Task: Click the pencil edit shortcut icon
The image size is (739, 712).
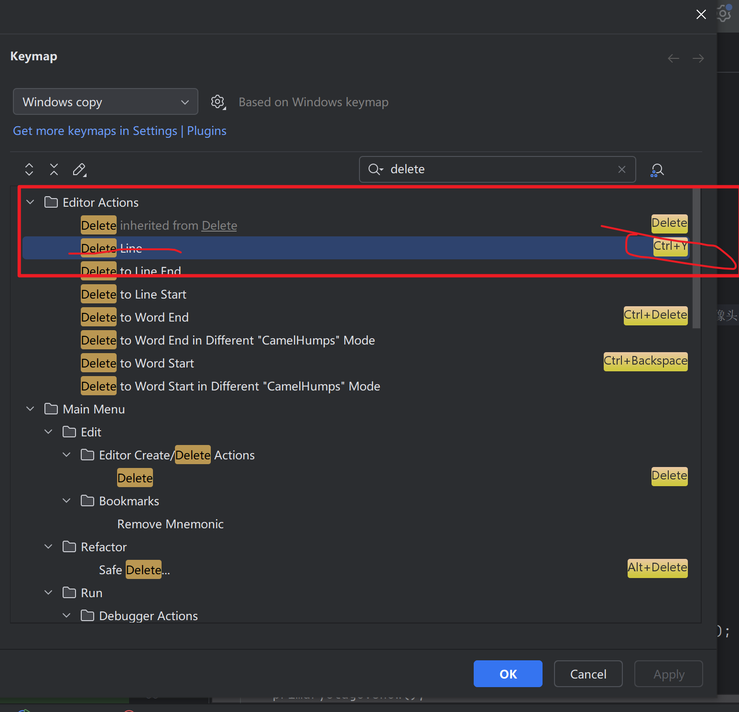Action: click(x=79, y=169)
